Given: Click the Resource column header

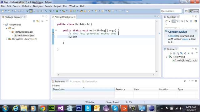Looking at the screenshot, I should click(x=124, y=89).
